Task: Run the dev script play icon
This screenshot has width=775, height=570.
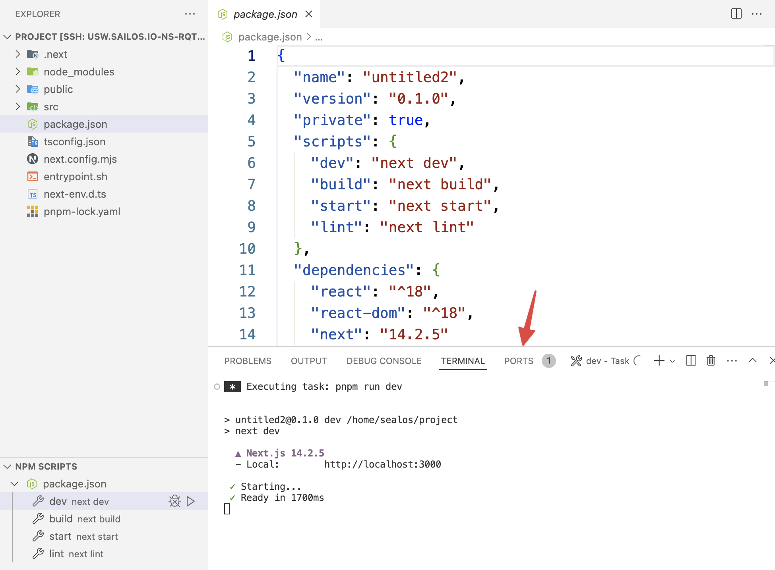Action: (x=191, y=501)
